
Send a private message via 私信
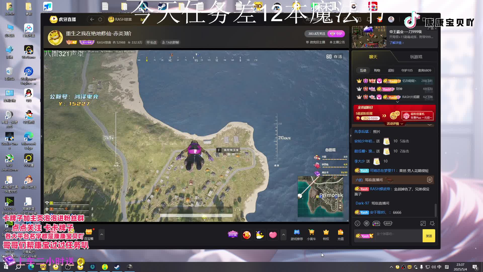point(152,42)
